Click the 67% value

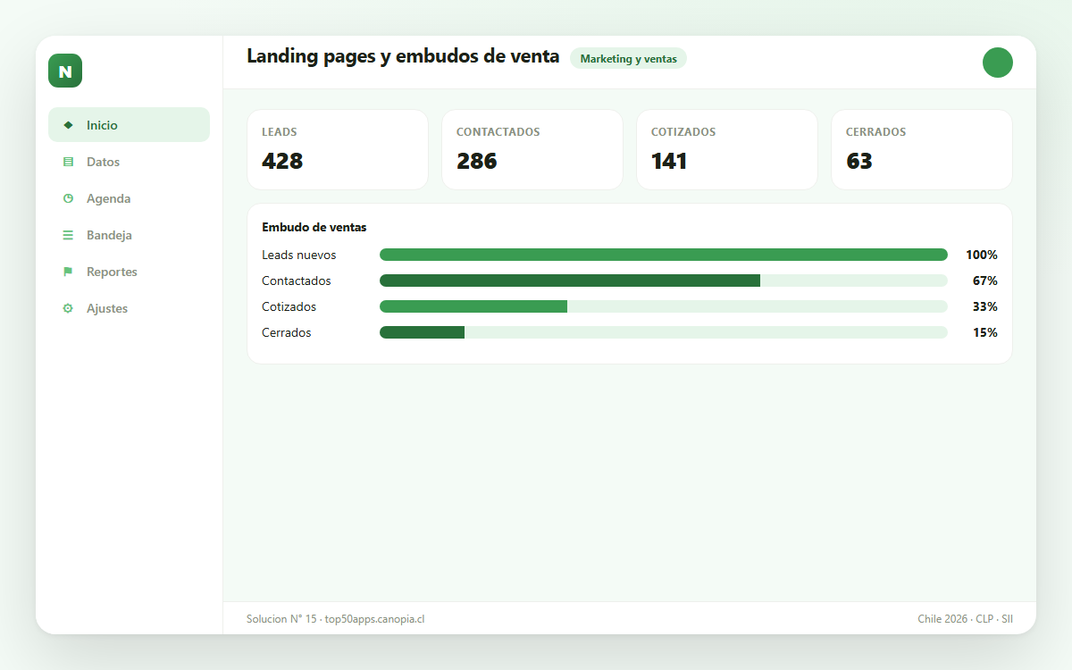coord(985,281)
